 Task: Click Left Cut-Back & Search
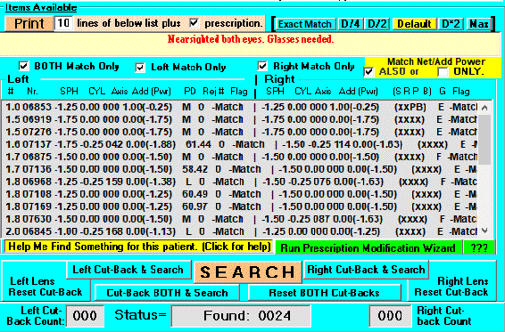(128, 270)
